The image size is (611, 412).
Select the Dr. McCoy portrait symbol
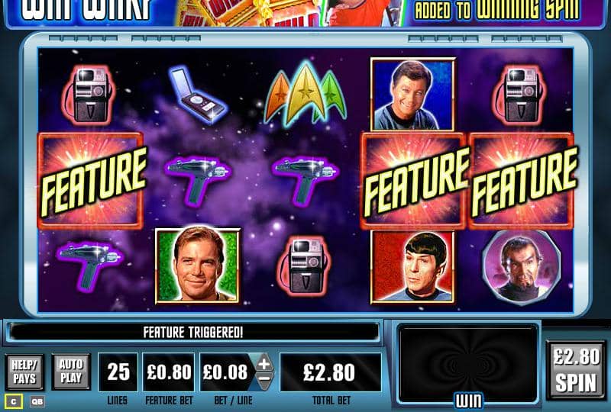(413, 95)
